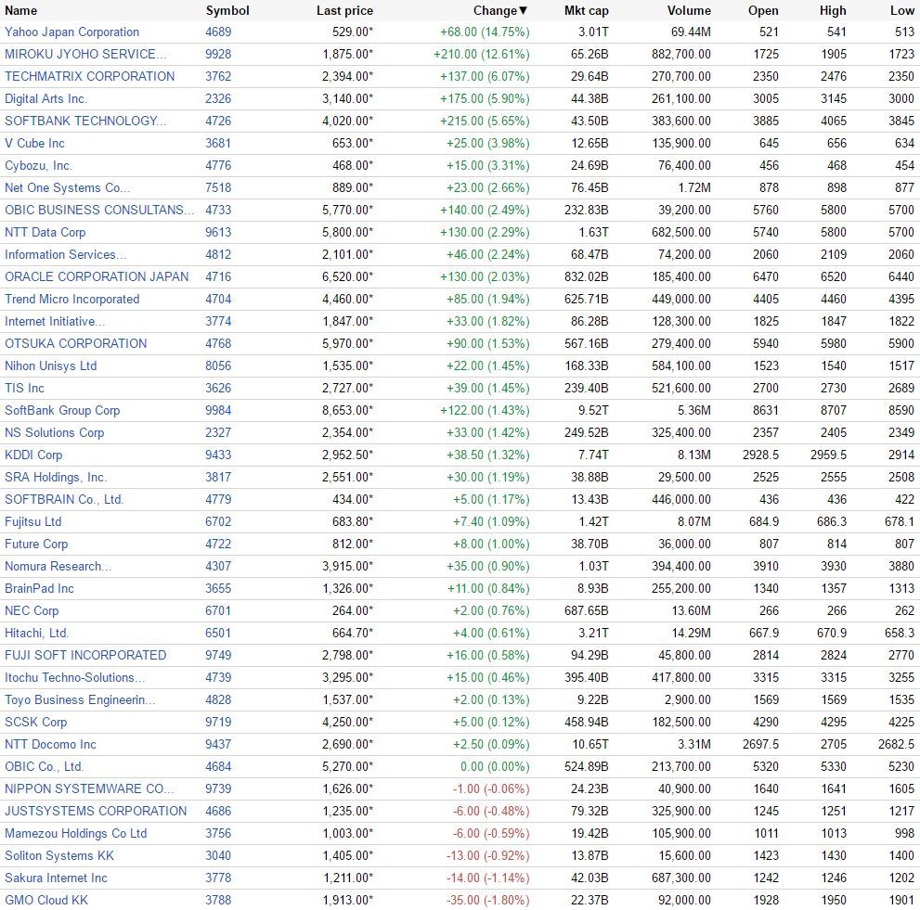Open the NTT Data Corp link

click(x=45, y=233)
